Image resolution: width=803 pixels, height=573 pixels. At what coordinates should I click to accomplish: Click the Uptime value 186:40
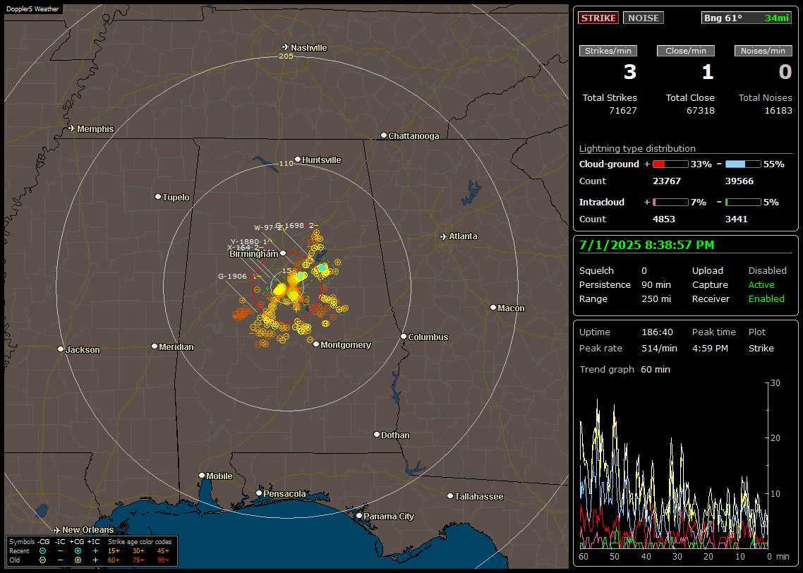coord(657,332)
